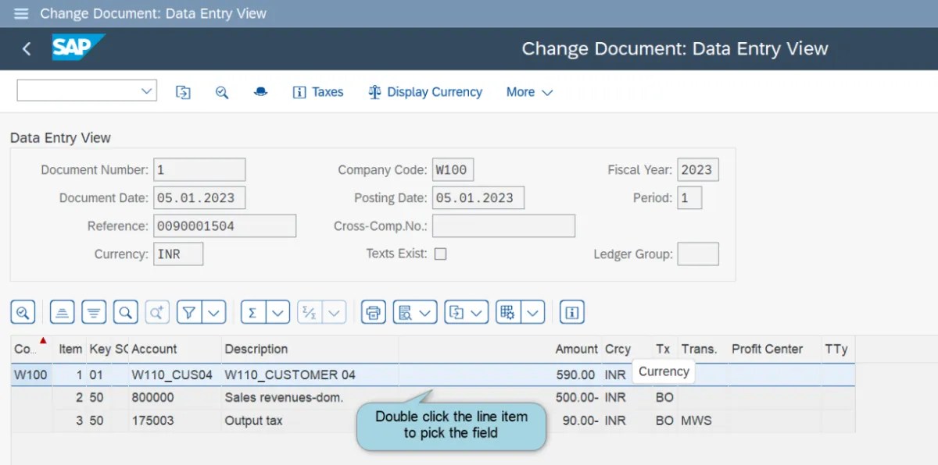Expand the Subtotals dropdown arrow
This screenshot has height=465, width=938.
pos(334,313)
